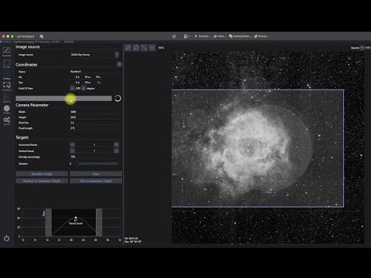Open the Actions menu

coord(203,36)
